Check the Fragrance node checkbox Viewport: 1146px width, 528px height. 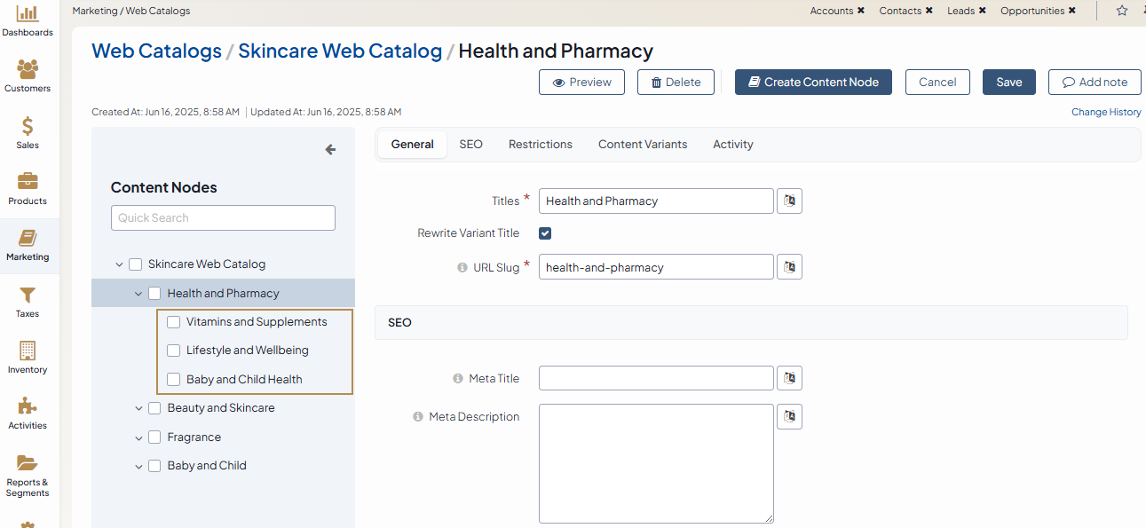pyautogui.click(x=154, y=437)
